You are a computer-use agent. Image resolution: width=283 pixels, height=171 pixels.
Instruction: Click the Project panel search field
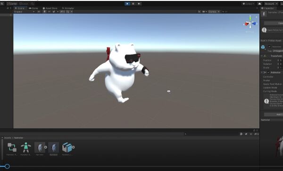point(212,134)
